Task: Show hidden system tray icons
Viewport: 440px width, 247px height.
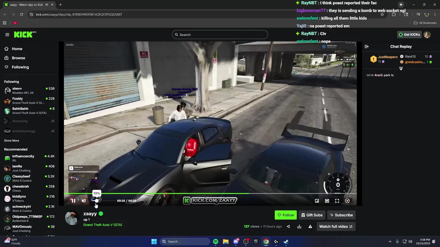Action: pyautogui.click(x=390, y=242)
